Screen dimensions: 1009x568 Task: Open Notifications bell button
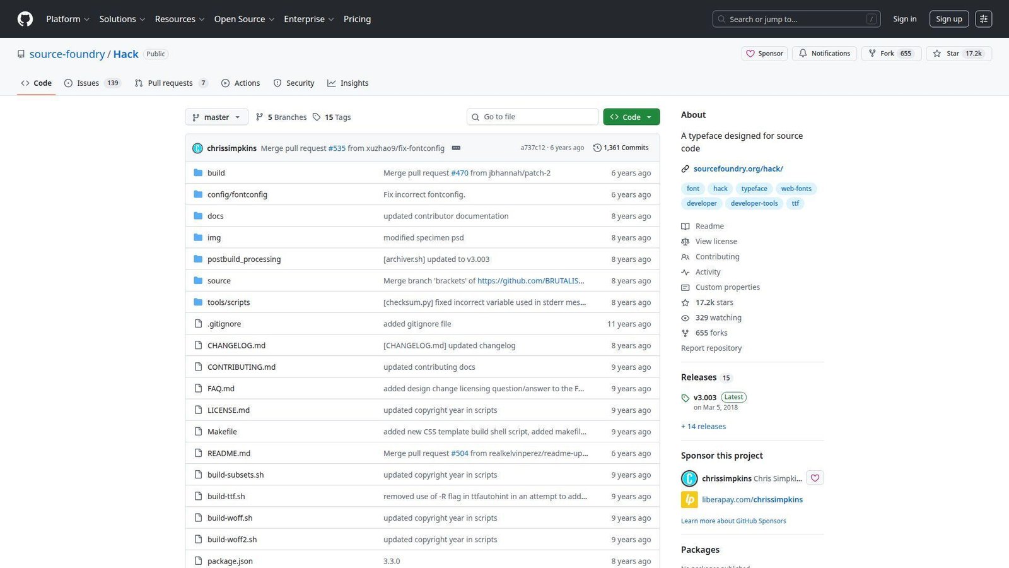[824, 54]
